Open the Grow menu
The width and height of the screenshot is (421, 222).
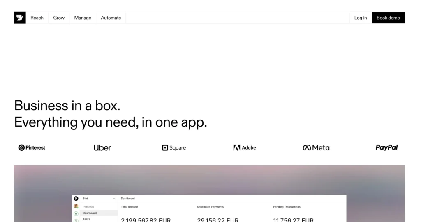pyautogui.click(x=59, y=18)
